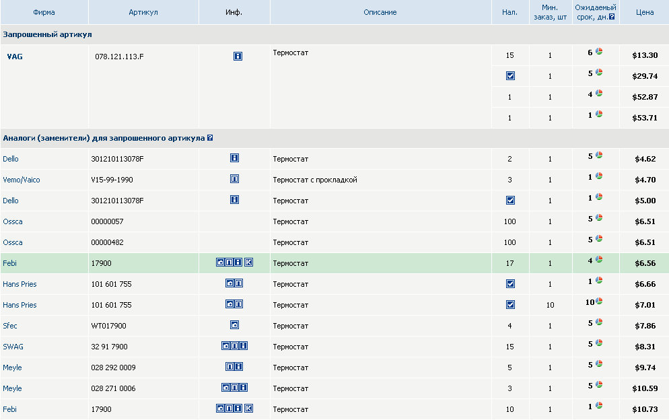The height and width of the screenshot is (420, 669).
Task: Open the K icon in the highlighted Febi row
Action: 248,262
